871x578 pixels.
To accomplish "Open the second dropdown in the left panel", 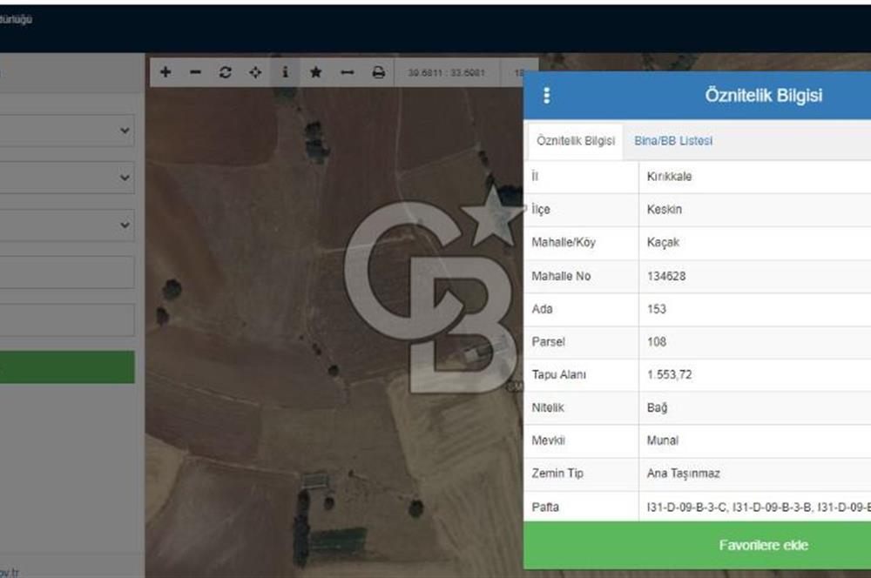I will [x=67, y=178].
